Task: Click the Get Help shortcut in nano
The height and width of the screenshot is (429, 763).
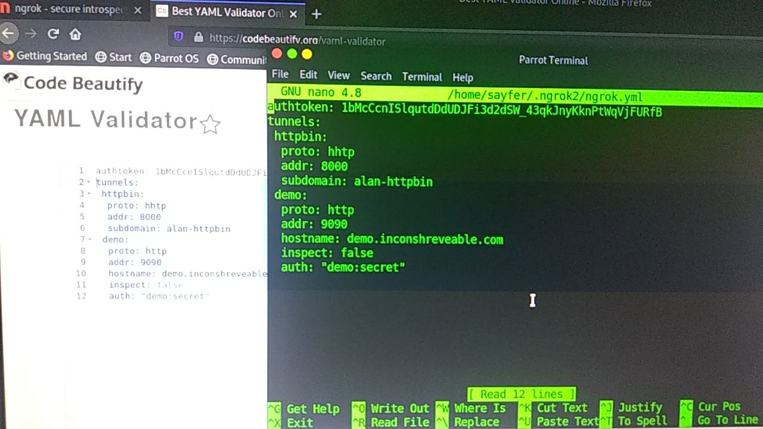Action: pyautogui.click(x=304, y=409)
